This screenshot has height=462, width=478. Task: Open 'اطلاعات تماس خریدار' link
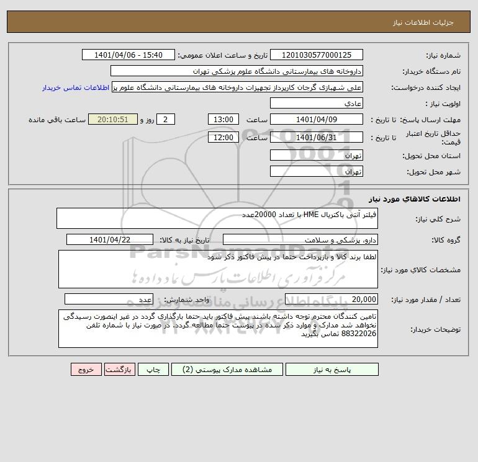click(76, 87)
